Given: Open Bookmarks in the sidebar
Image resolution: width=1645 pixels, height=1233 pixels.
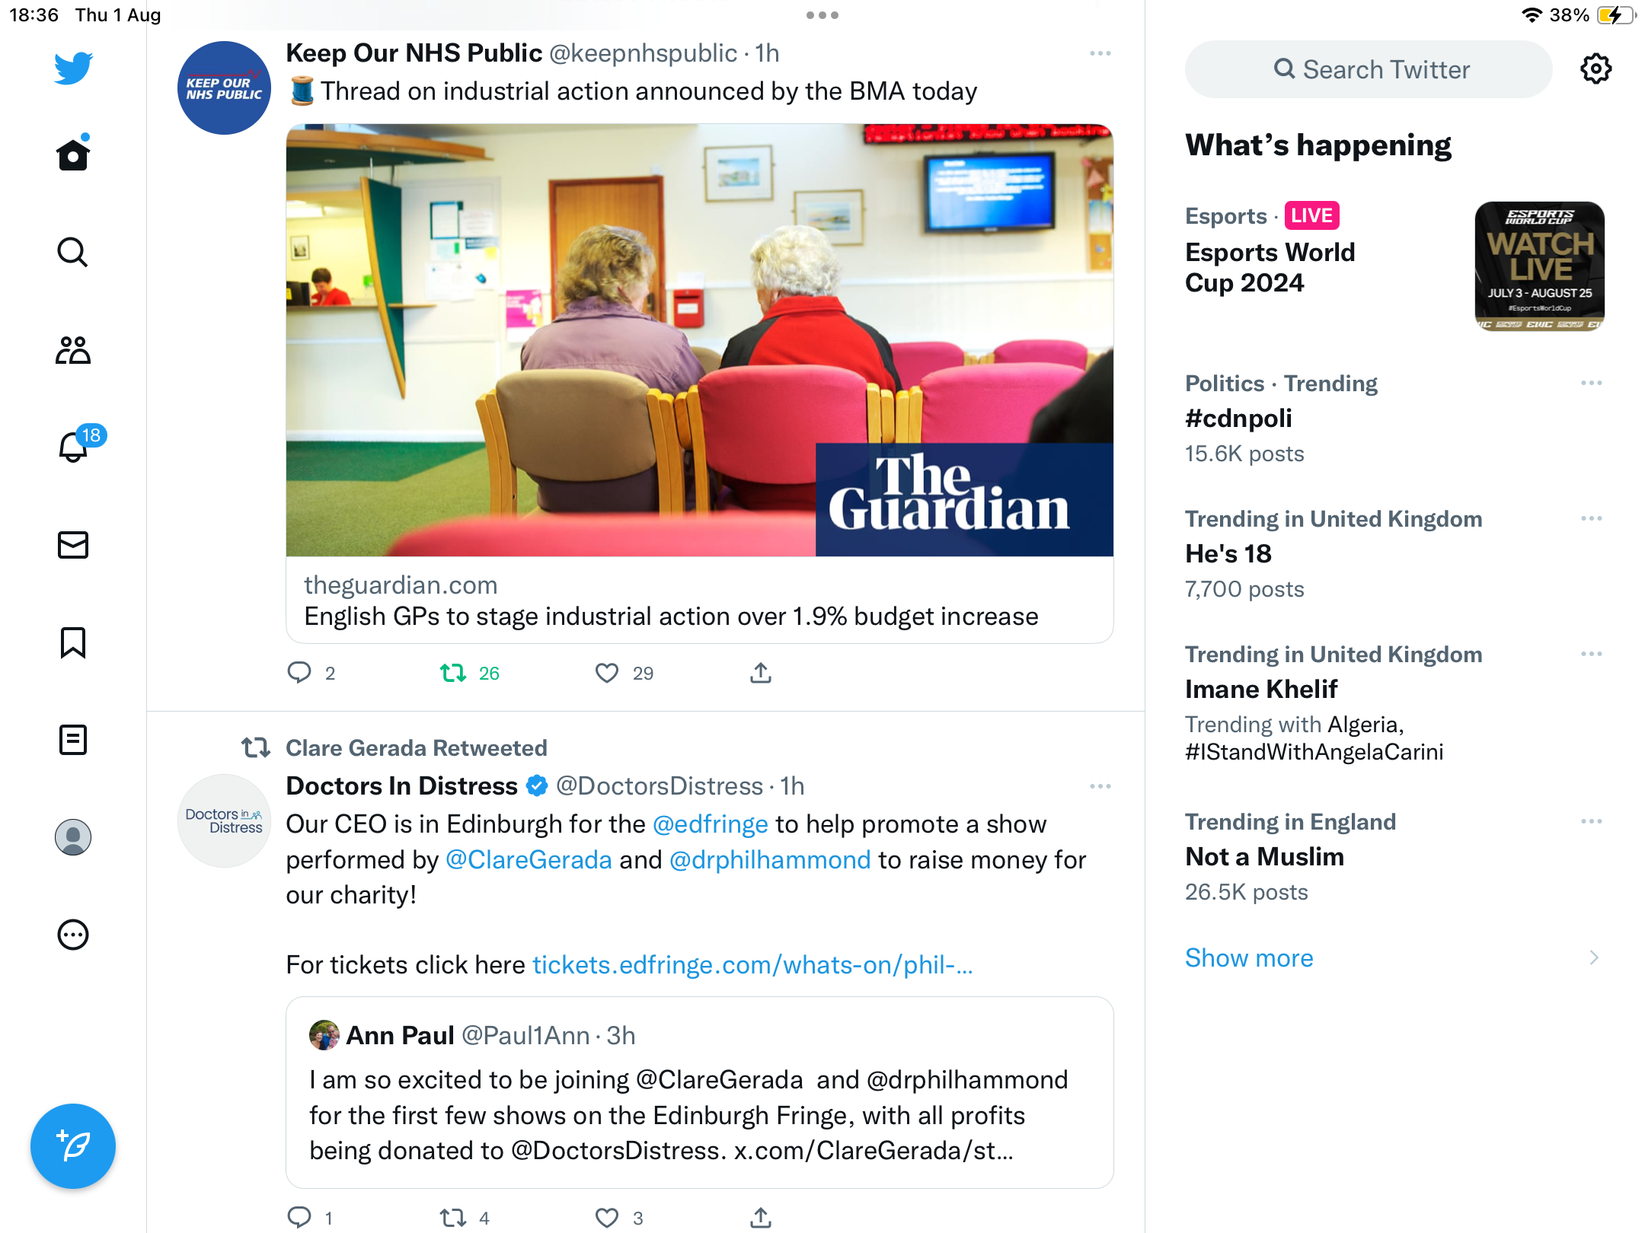Looking at the screenshot, I should [73, 642].
